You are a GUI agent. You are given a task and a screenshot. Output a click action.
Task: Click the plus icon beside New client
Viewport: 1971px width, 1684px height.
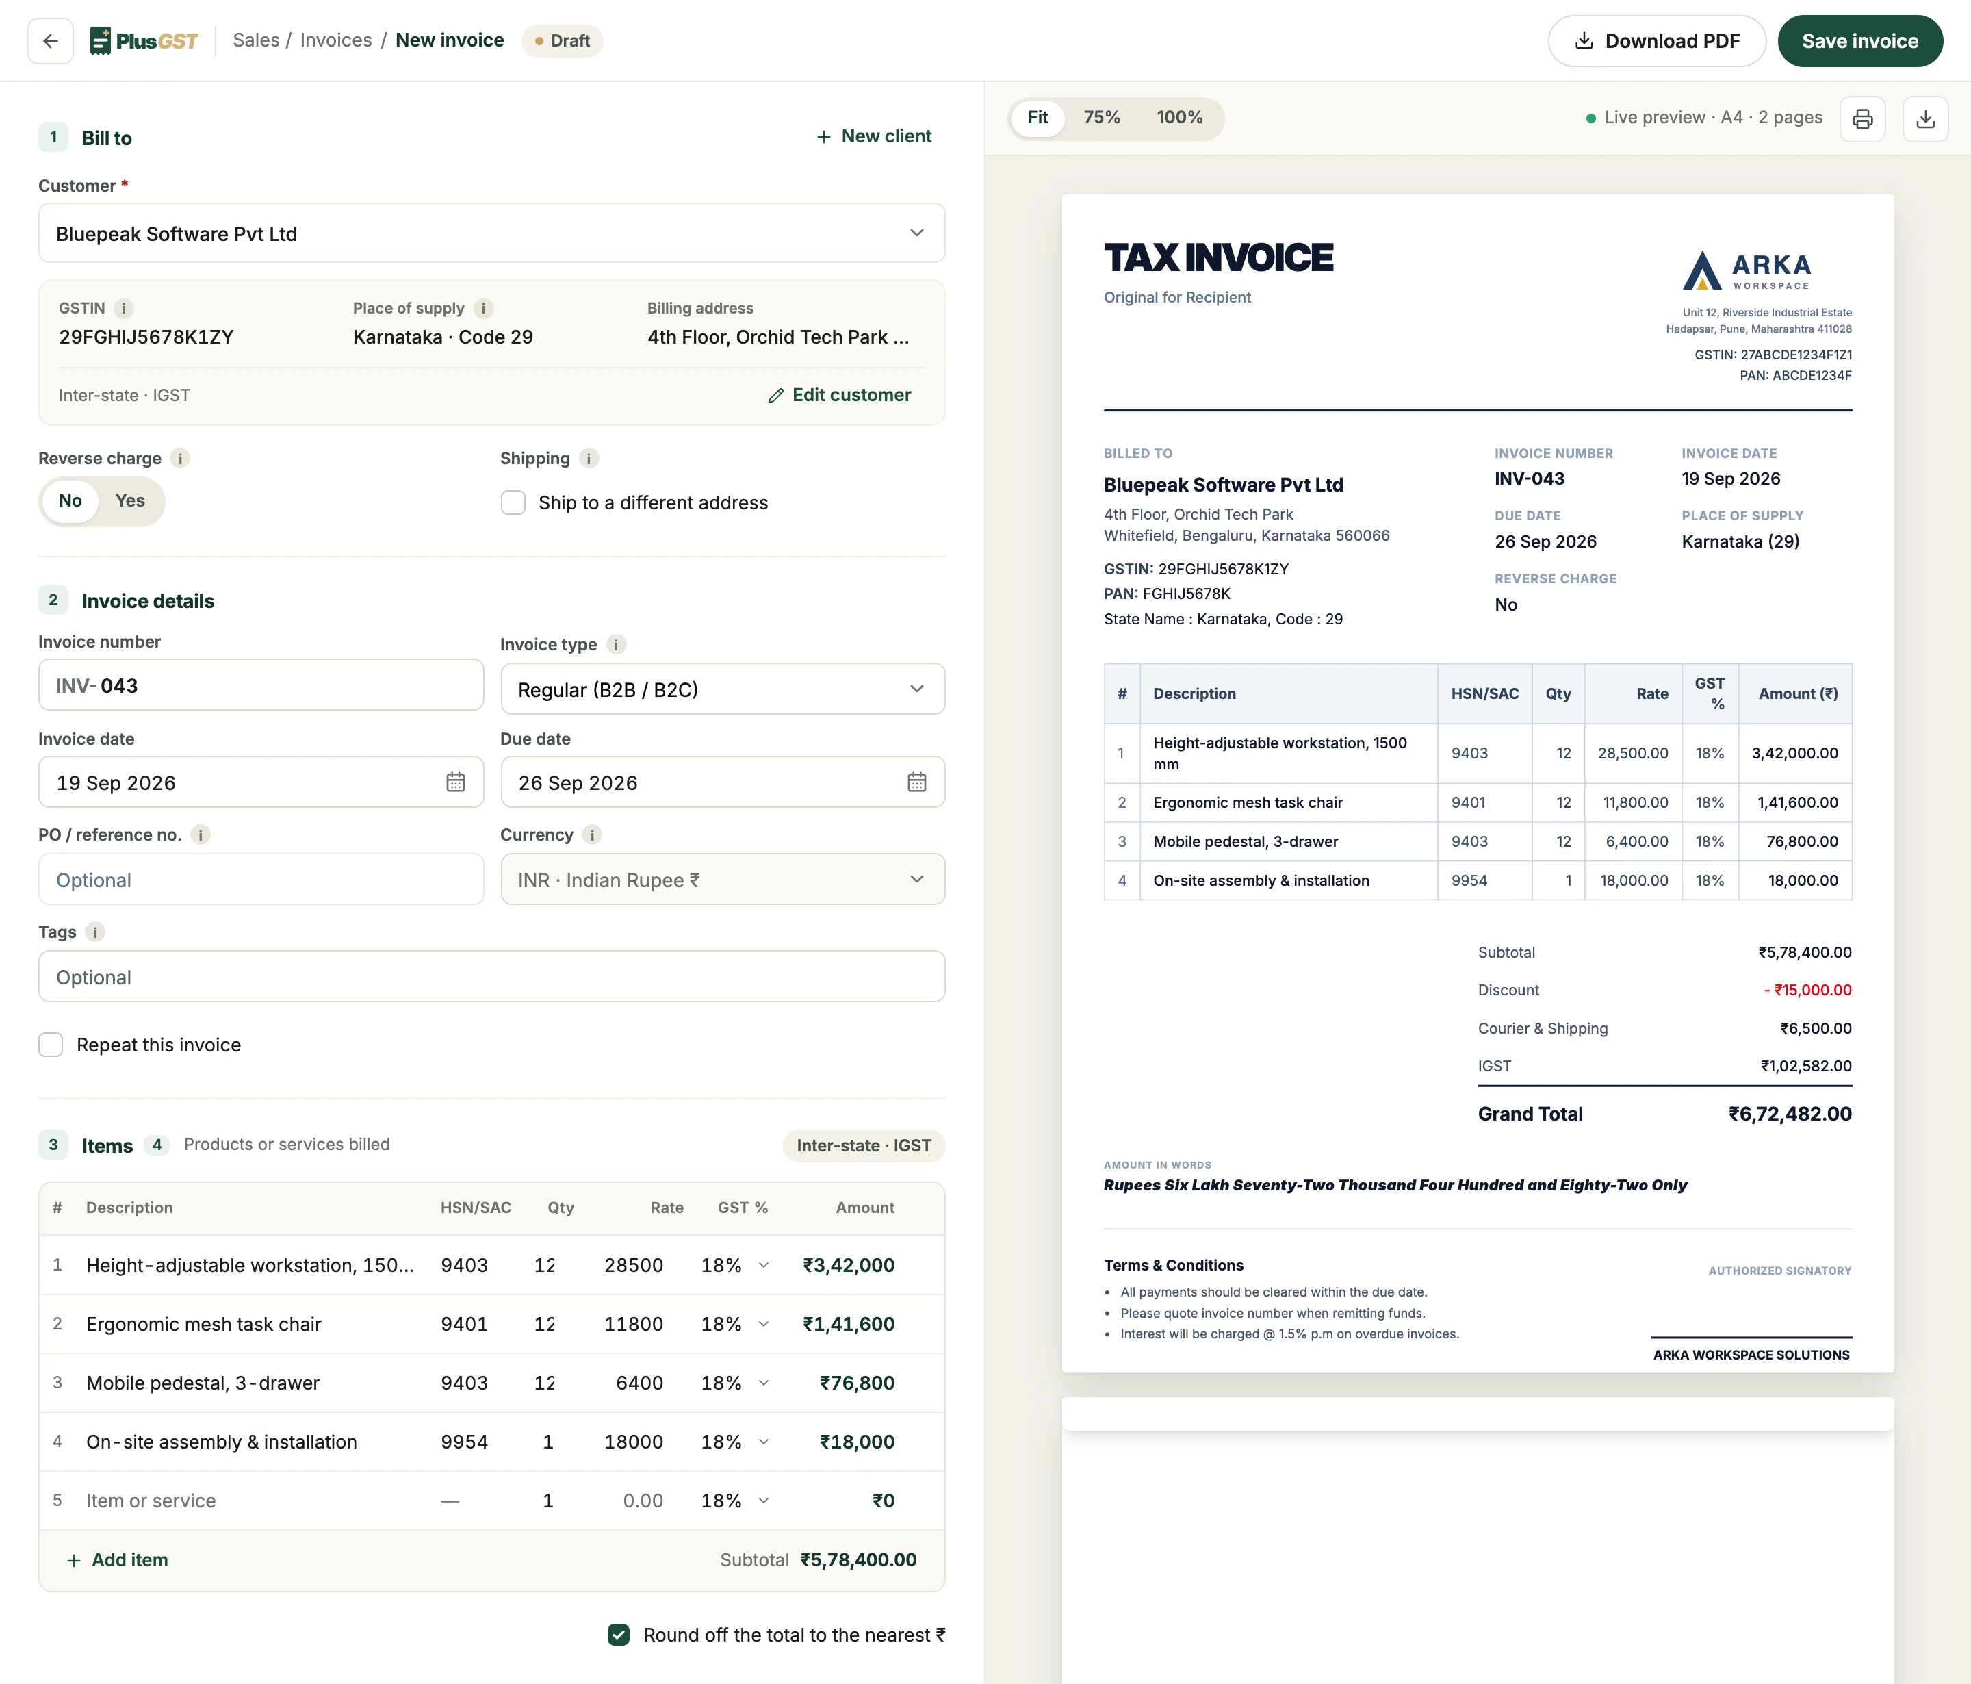click(x=824, y=137)
